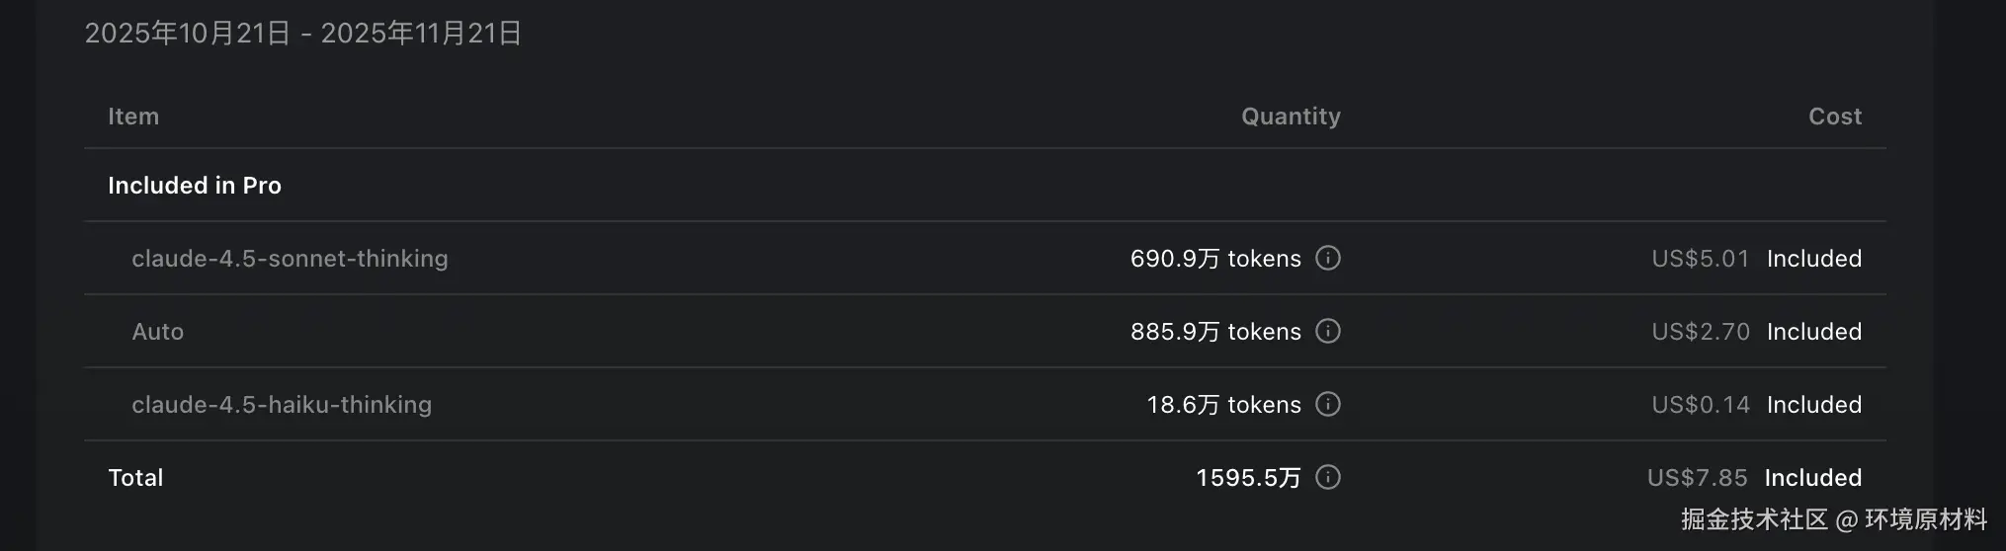Click the Quantity column header

pos(1291,117)
